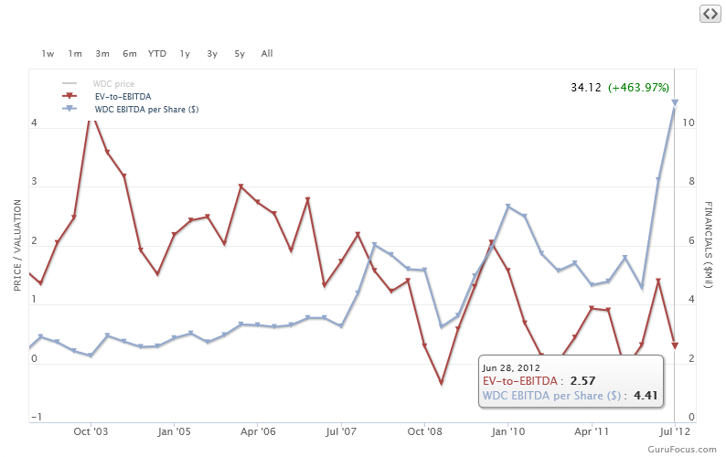This screenshot has width=726, height=457.
Task: Click the embed code icon button
Action: pos(710,14)
